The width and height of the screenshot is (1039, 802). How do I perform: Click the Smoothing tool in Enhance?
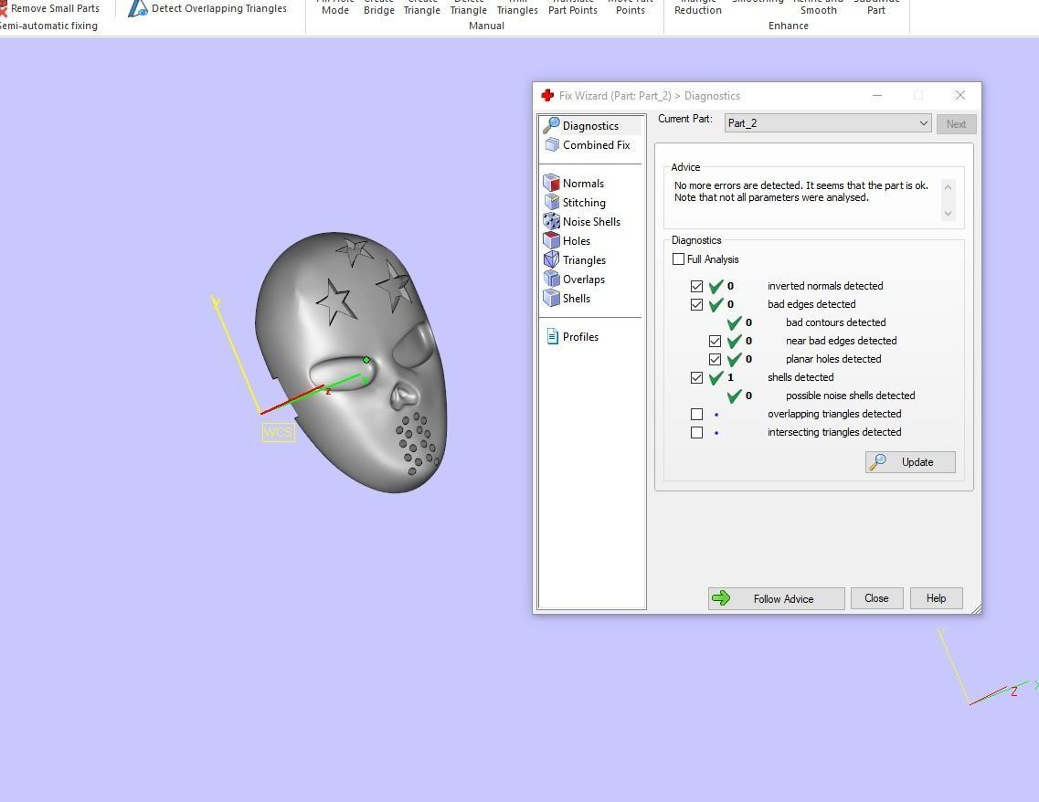tap(758, 2)
